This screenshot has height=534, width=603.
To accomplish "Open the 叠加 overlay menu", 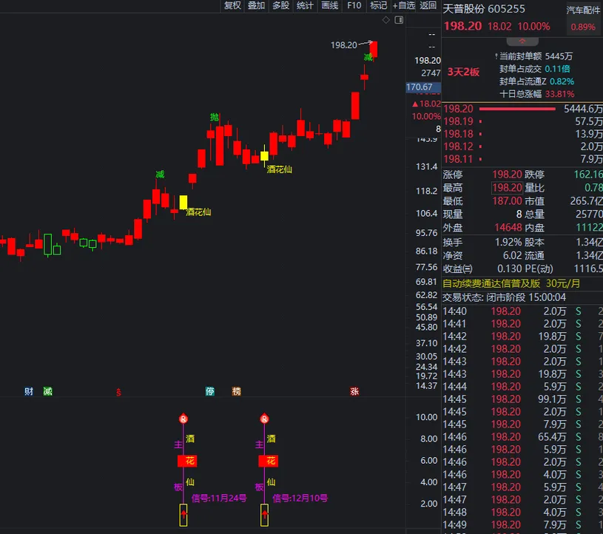I will [256, 6].
